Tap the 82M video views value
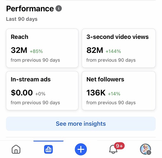This screenshot has width=162, height=158. [95, 50]
